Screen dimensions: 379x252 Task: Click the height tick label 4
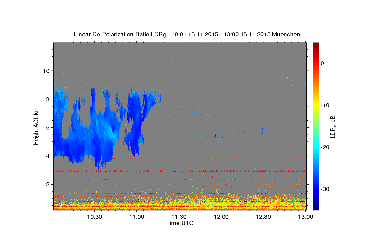(48, 156)
